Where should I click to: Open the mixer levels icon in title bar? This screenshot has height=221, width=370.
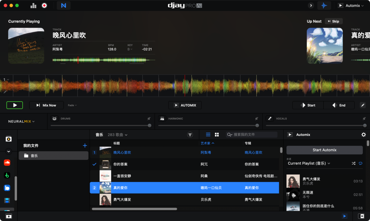(x=34, y=6)
